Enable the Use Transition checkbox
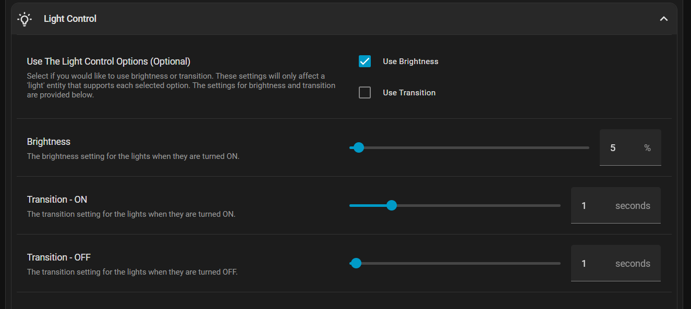This screenshot has width=691, height=309. coord(365,93)
